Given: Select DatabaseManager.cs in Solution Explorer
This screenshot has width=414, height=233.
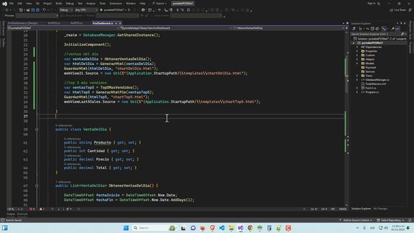Looking at the screenshot, I should point(377,80).
